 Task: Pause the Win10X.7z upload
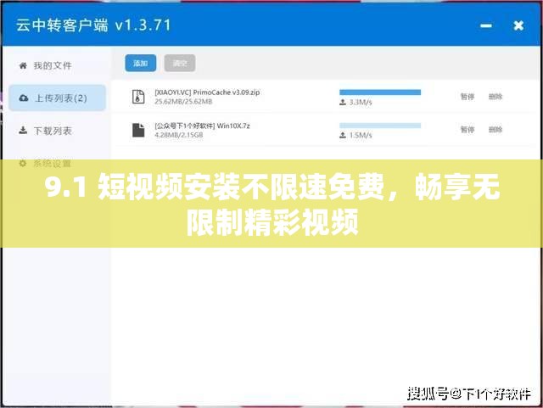[467, 130]
